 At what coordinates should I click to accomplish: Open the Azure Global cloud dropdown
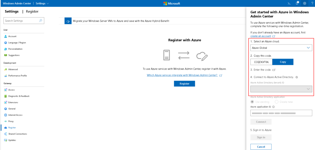click(x=281, y=48)
